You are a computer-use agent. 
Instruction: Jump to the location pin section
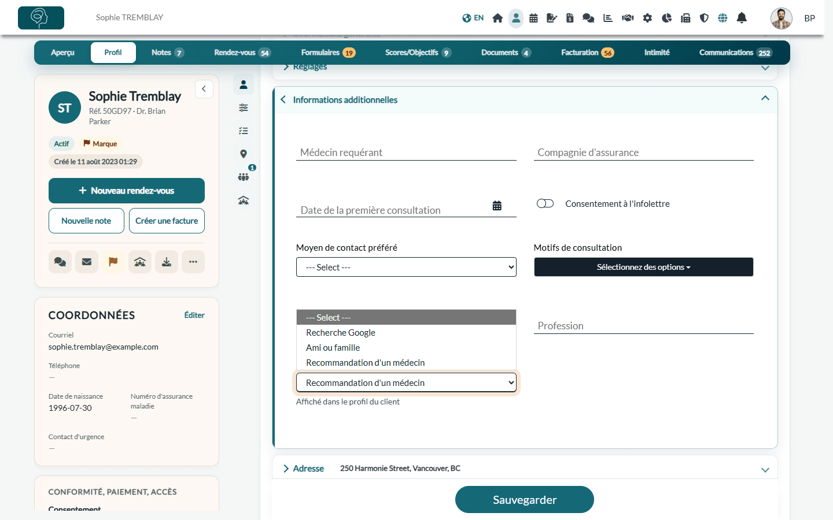tap(244, 154)
